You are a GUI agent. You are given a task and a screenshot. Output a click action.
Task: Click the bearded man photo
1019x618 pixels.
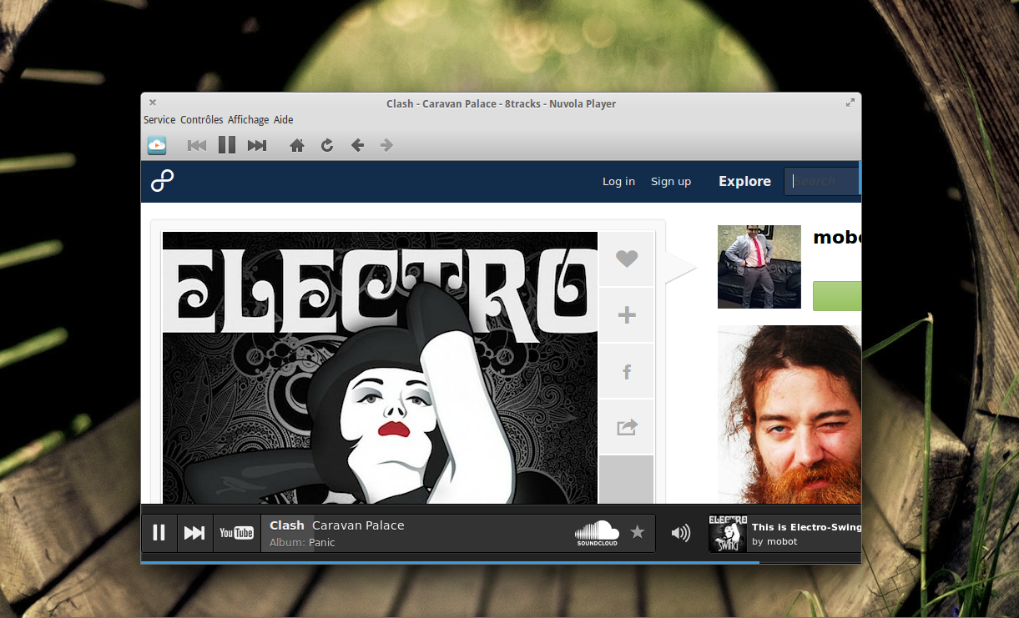tap(789, 414)
